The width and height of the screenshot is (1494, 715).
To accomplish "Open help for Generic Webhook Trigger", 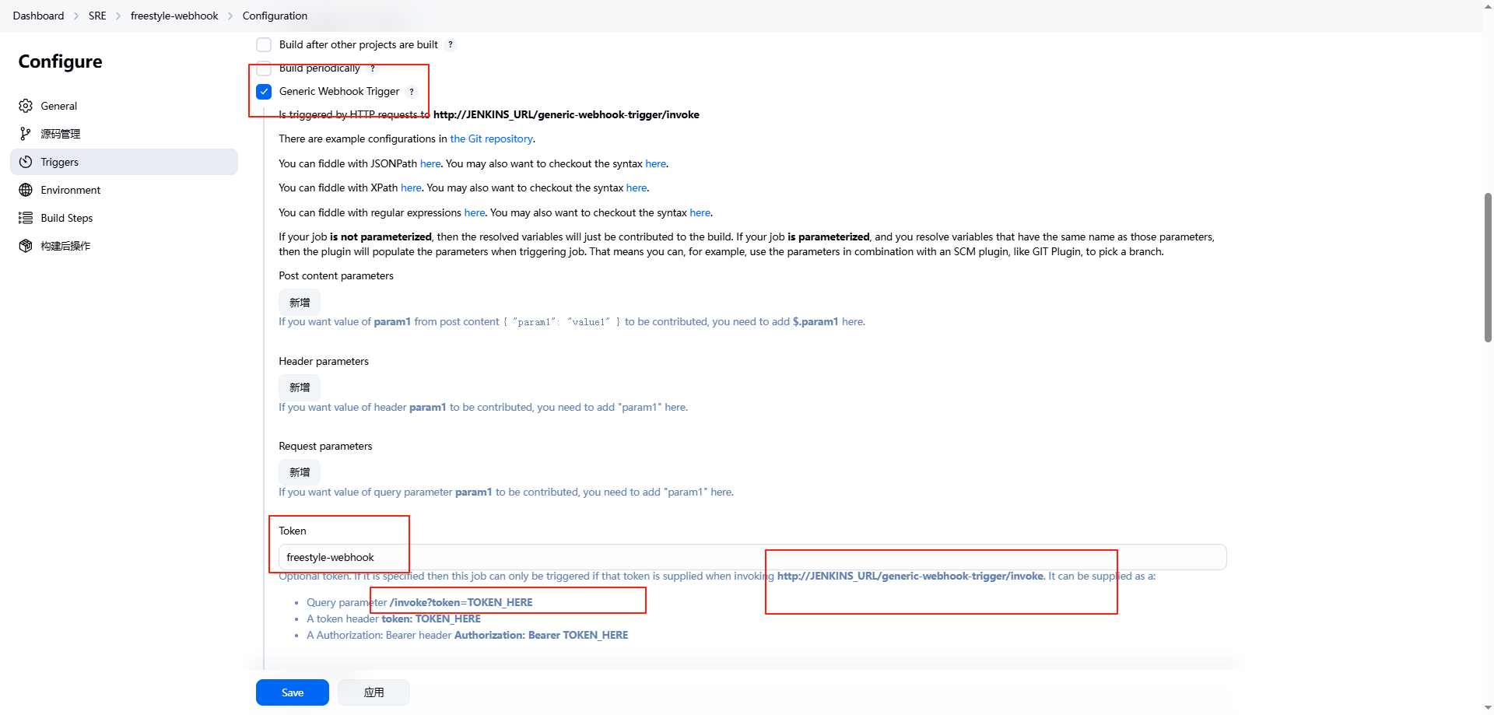I will (412, 92).
